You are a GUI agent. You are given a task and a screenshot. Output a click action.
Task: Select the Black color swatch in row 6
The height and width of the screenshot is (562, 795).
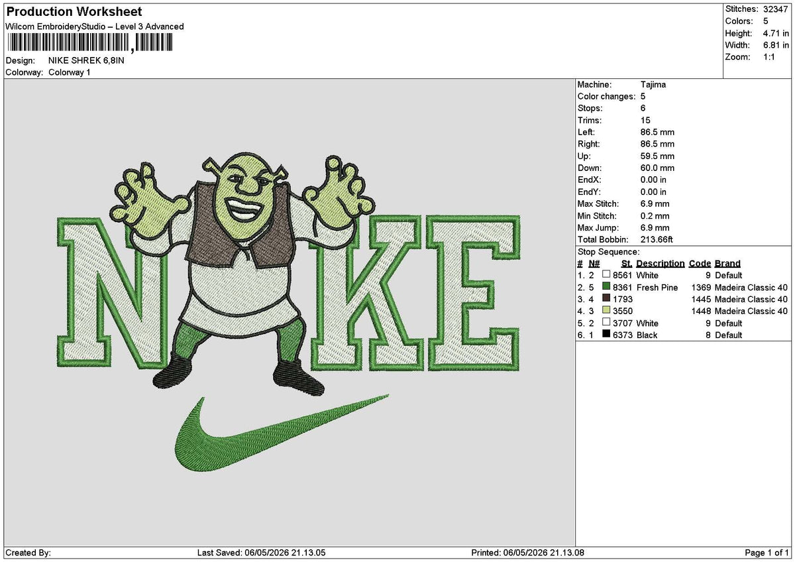click(x=606, y=335)
